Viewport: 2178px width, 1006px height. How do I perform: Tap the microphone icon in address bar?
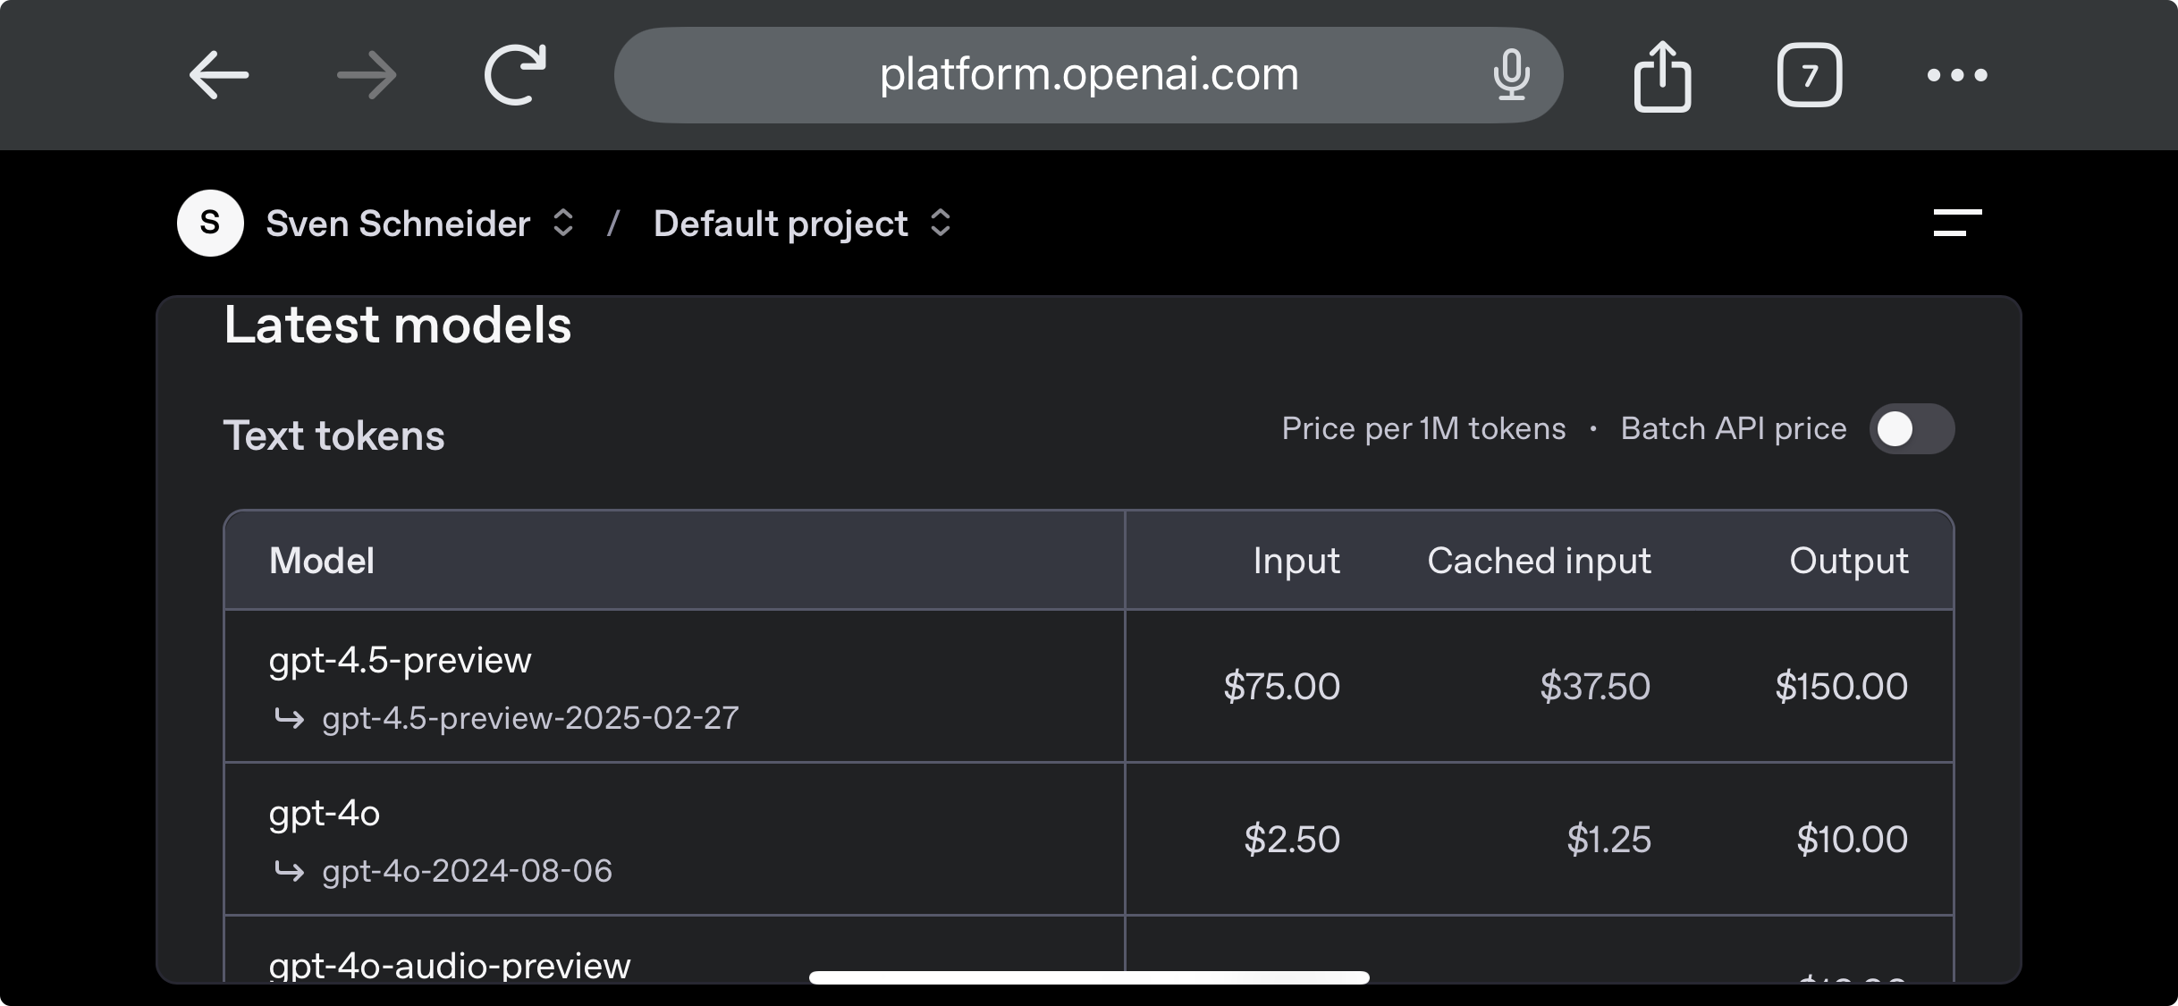1511,75
